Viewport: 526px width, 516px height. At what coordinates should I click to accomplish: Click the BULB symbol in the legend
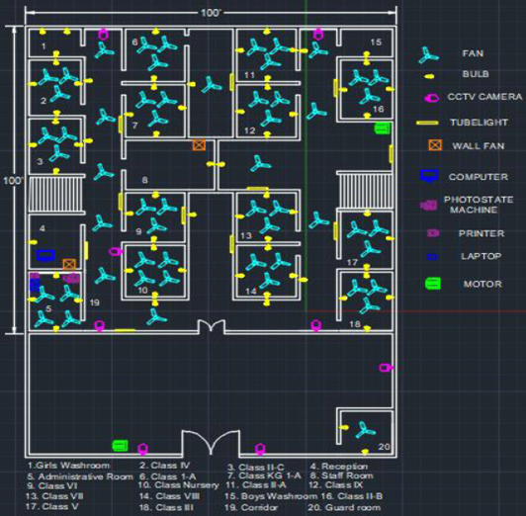tap(429, 77)
